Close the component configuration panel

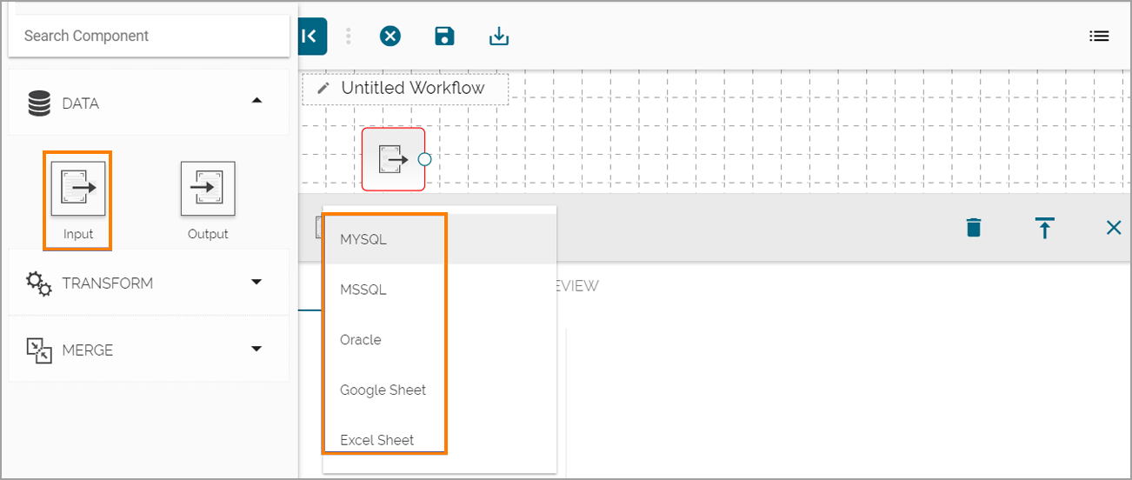click(x=1113, y=228)
